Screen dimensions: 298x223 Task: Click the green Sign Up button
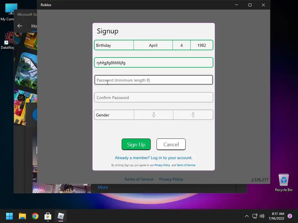point(136,144)
